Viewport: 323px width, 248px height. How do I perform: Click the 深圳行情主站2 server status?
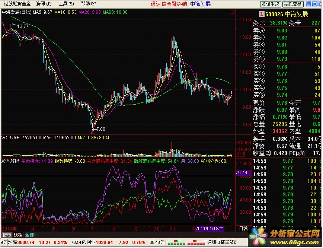(x=221, y=242)
